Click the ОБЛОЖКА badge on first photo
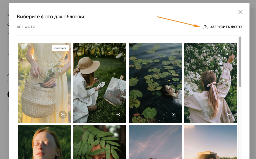The width and height of the screenshot is (256, 159). [x=60, y=48]
